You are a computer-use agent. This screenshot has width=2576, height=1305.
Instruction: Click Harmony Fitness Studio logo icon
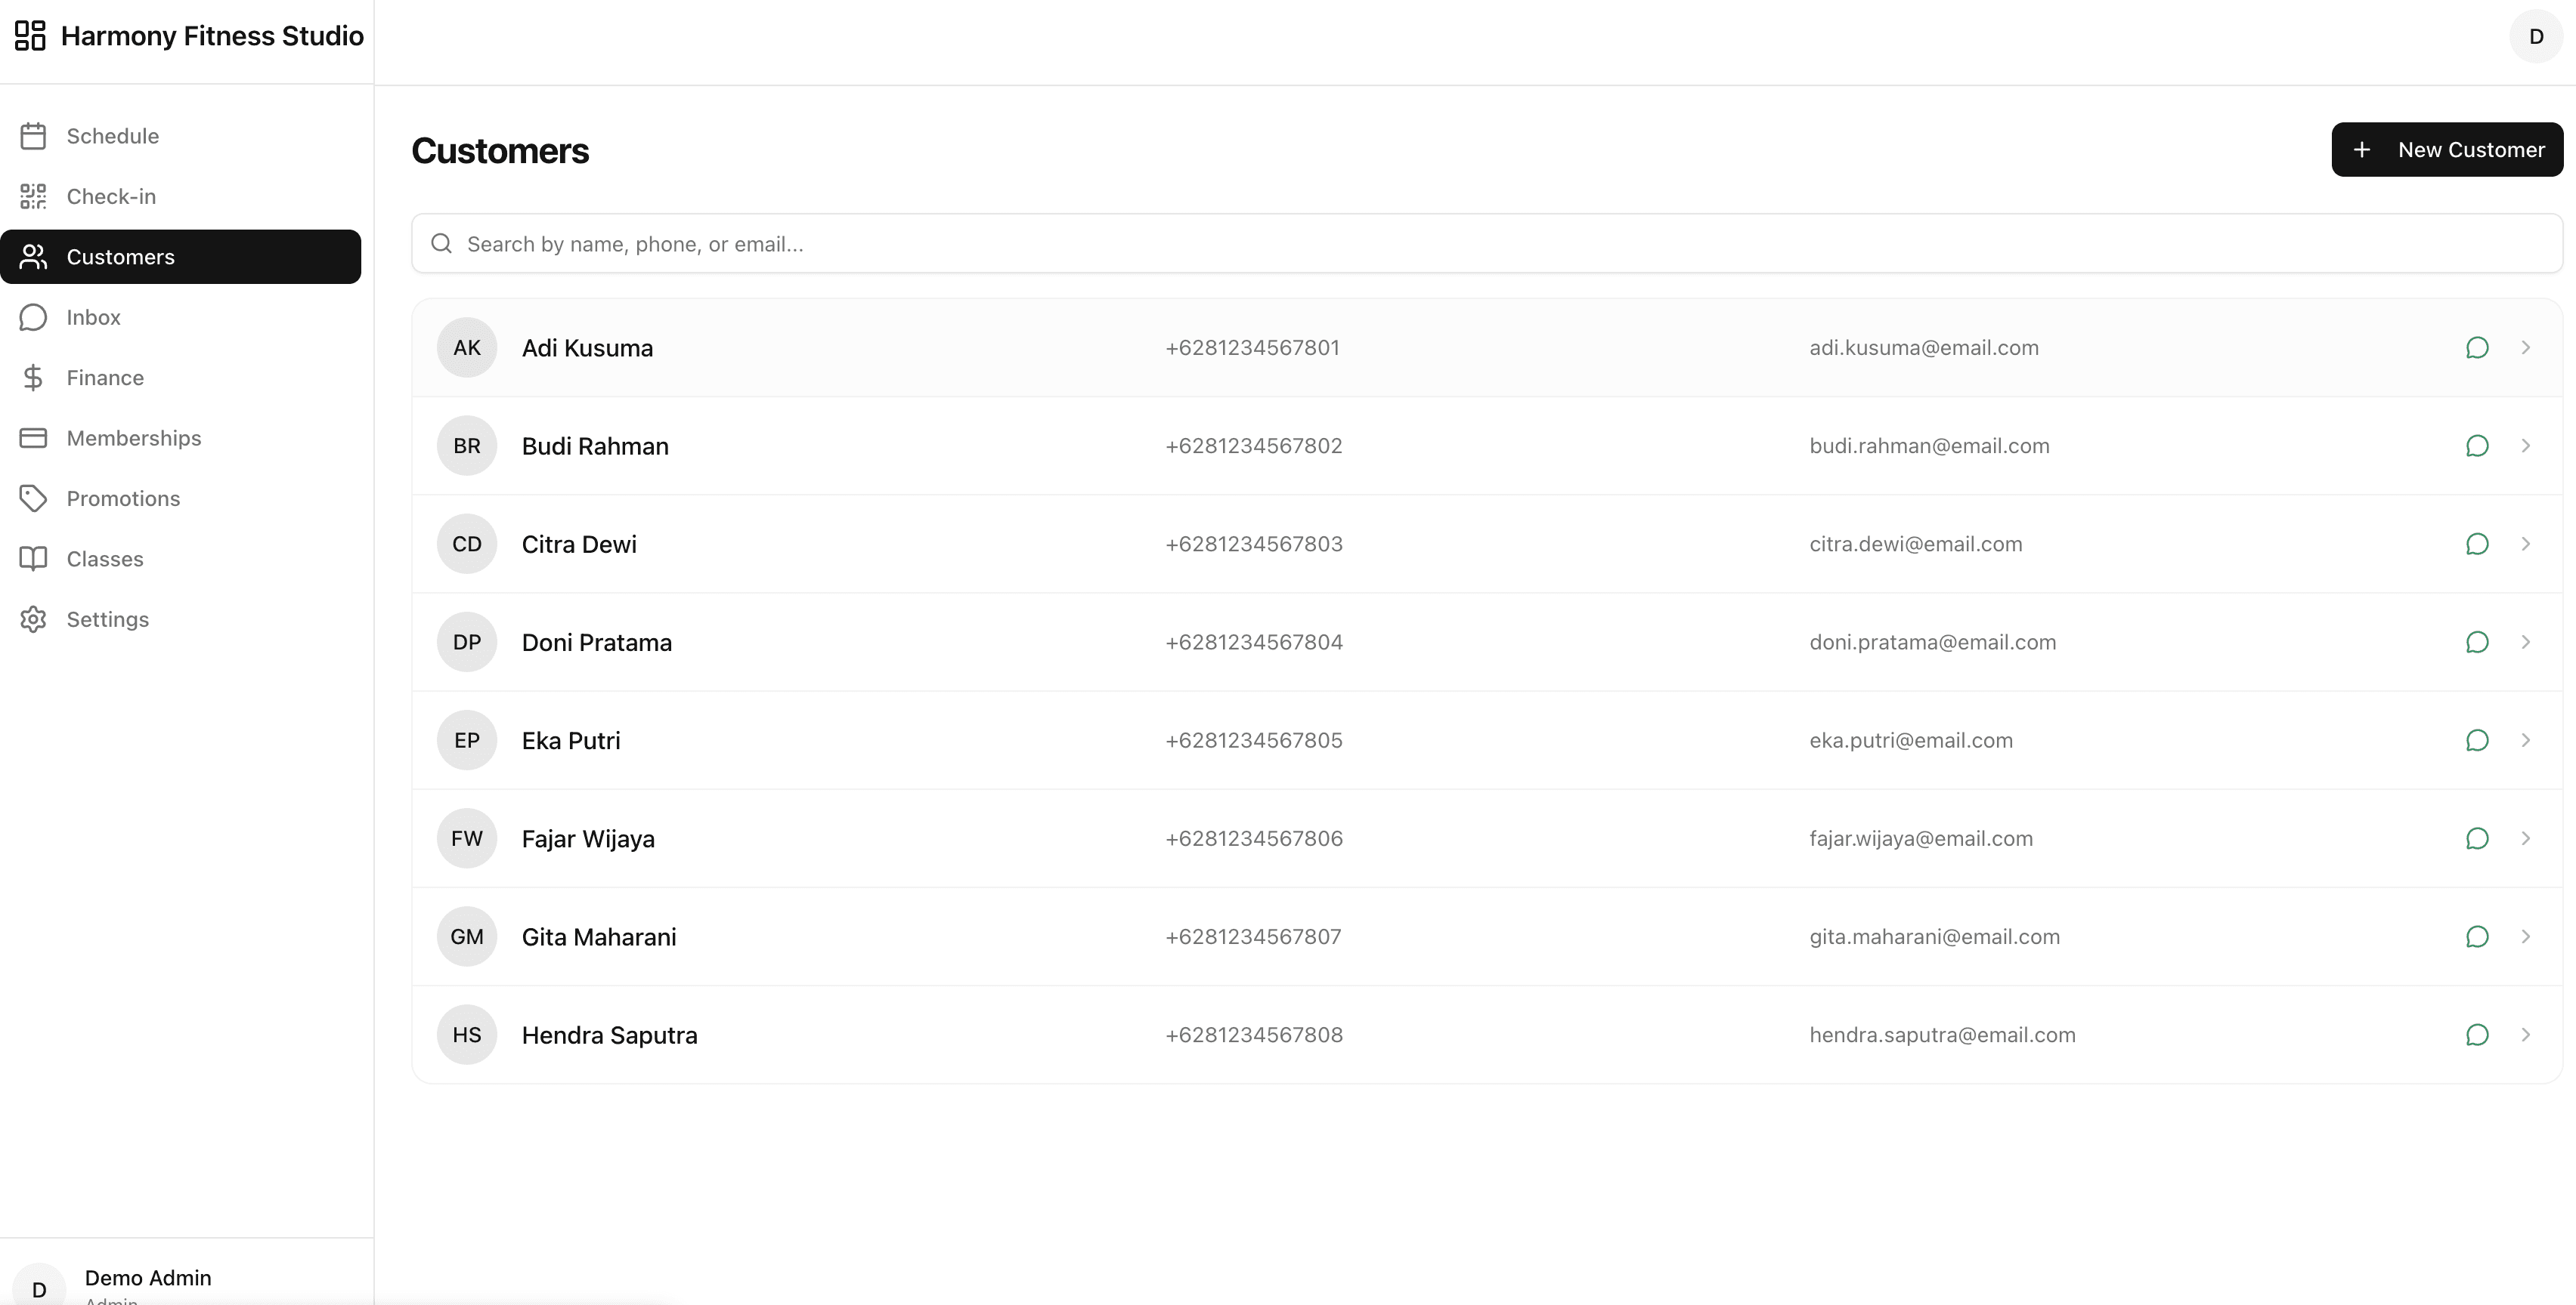pos(30,36)
